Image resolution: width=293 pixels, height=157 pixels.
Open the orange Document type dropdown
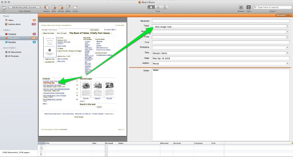[283, 15]
